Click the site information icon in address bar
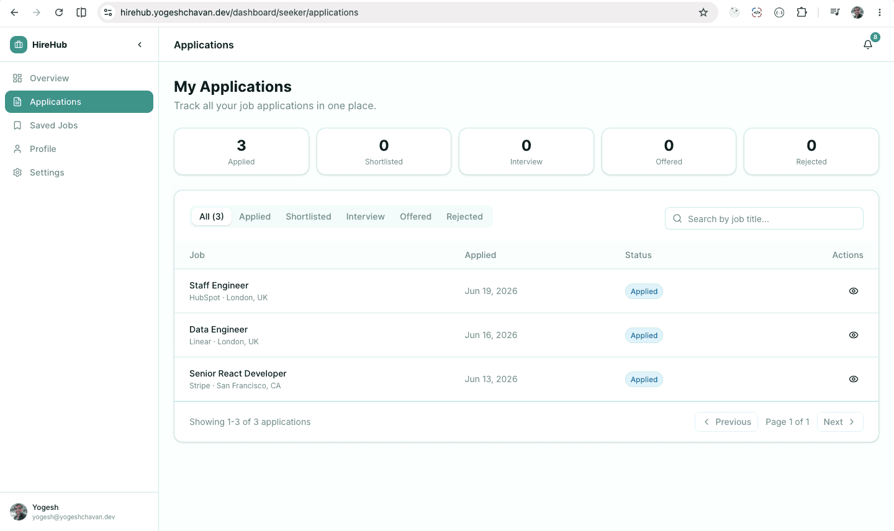Viewport: 894px width, 531px height. point(108,12)
